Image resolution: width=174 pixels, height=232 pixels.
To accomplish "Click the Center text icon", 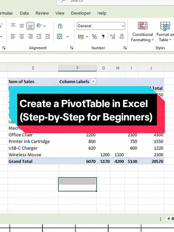I will 22,37.
